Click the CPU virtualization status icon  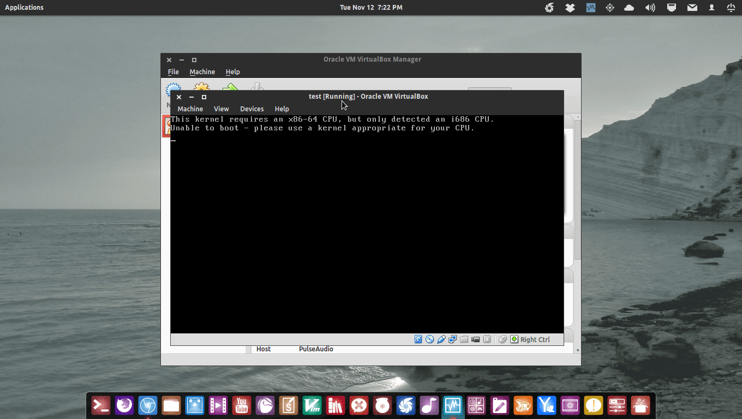pos(487,339)
